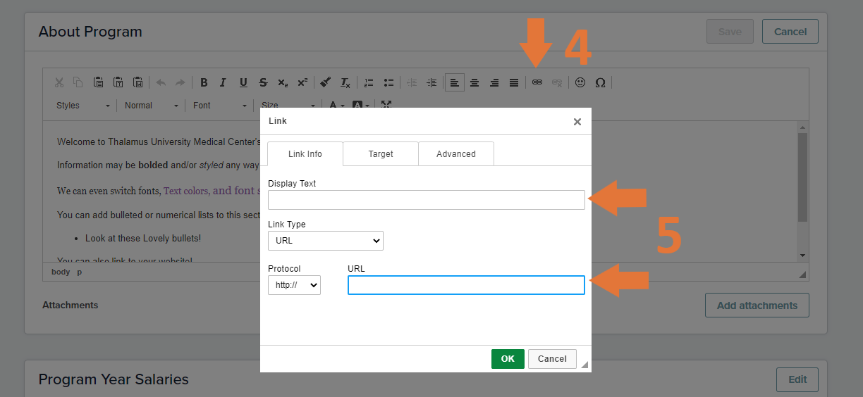Click the Paste from Word icon

point(138,82)
